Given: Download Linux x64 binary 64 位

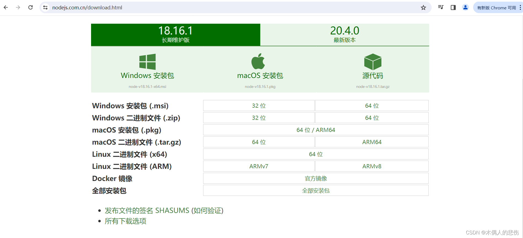Looking at the screenshot, I should 316,154.
